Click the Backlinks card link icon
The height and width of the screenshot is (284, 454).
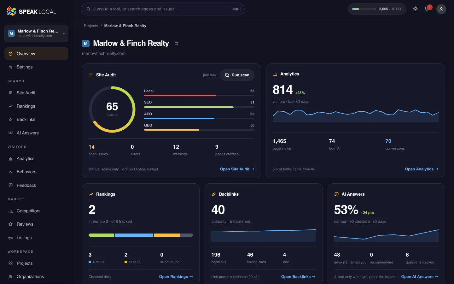[213, 194]
